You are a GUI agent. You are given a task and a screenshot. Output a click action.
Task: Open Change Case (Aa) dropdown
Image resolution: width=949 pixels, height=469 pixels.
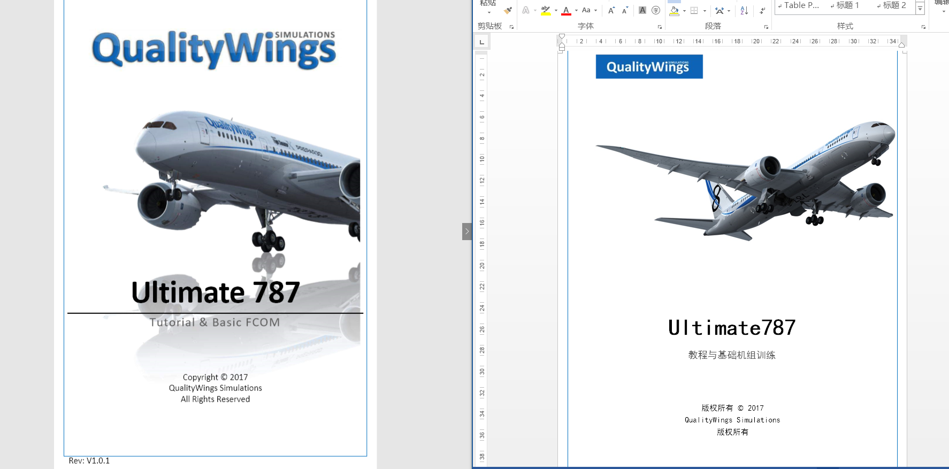tap(590, 10)
